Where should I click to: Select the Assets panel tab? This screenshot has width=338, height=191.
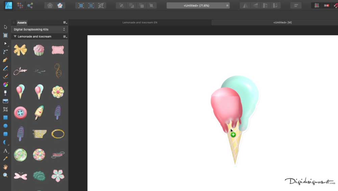point(22,23)
